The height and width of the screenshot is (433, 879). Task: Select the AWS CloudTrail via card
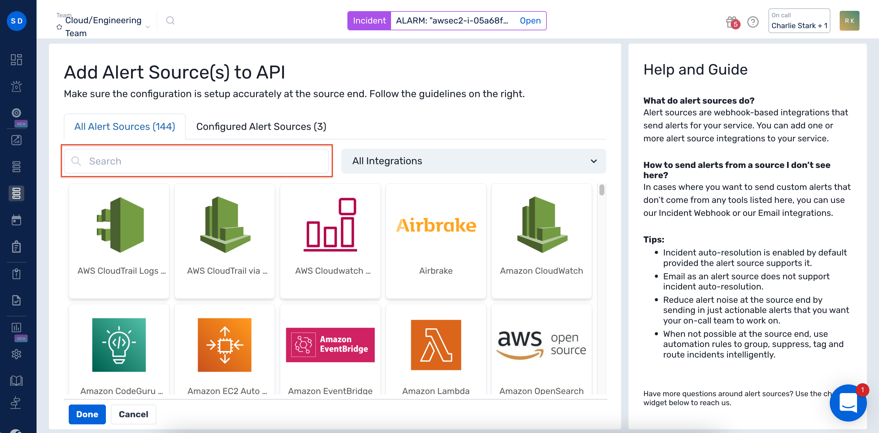click(x=224, y=241)
